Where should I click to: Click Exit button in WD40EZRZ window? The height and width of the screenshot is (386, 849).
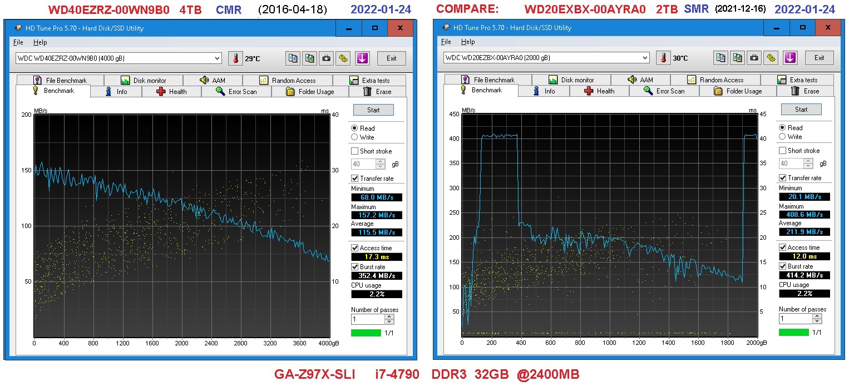click(392, 58)
